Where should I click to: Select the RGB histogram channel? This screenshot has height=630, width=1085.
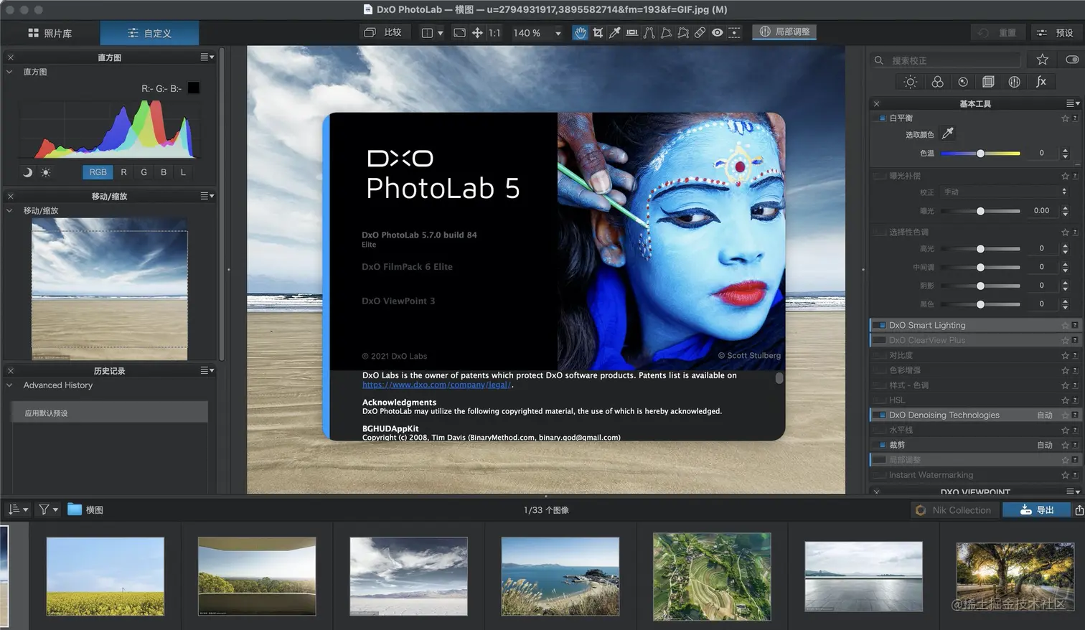pos(98,172)
